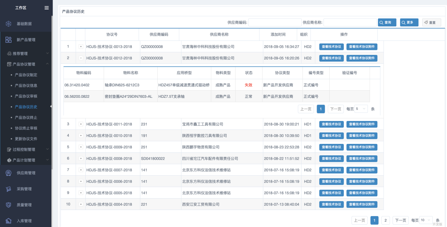Click supplier code SD041800022
Image resolution: width=447 pixels, height=227 pixels.
(153, 159)
